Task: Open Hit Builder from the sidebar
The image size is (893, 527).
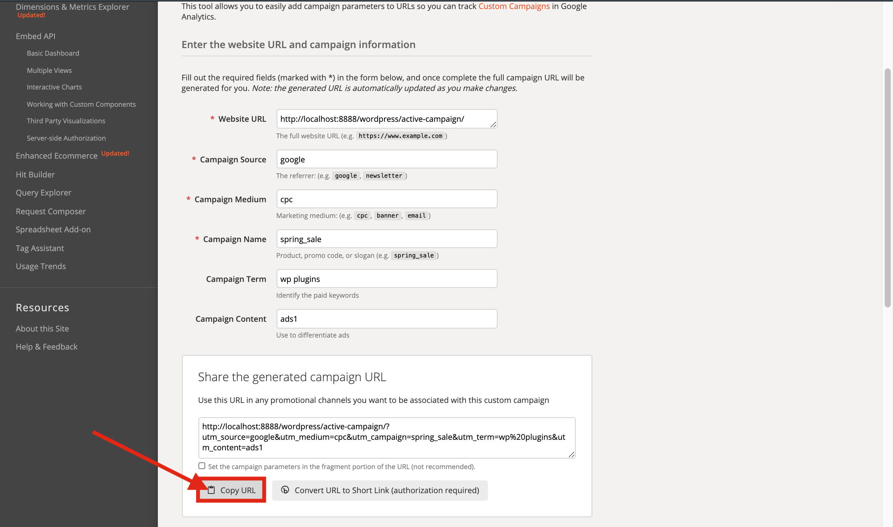Action: tap(35, 174)
